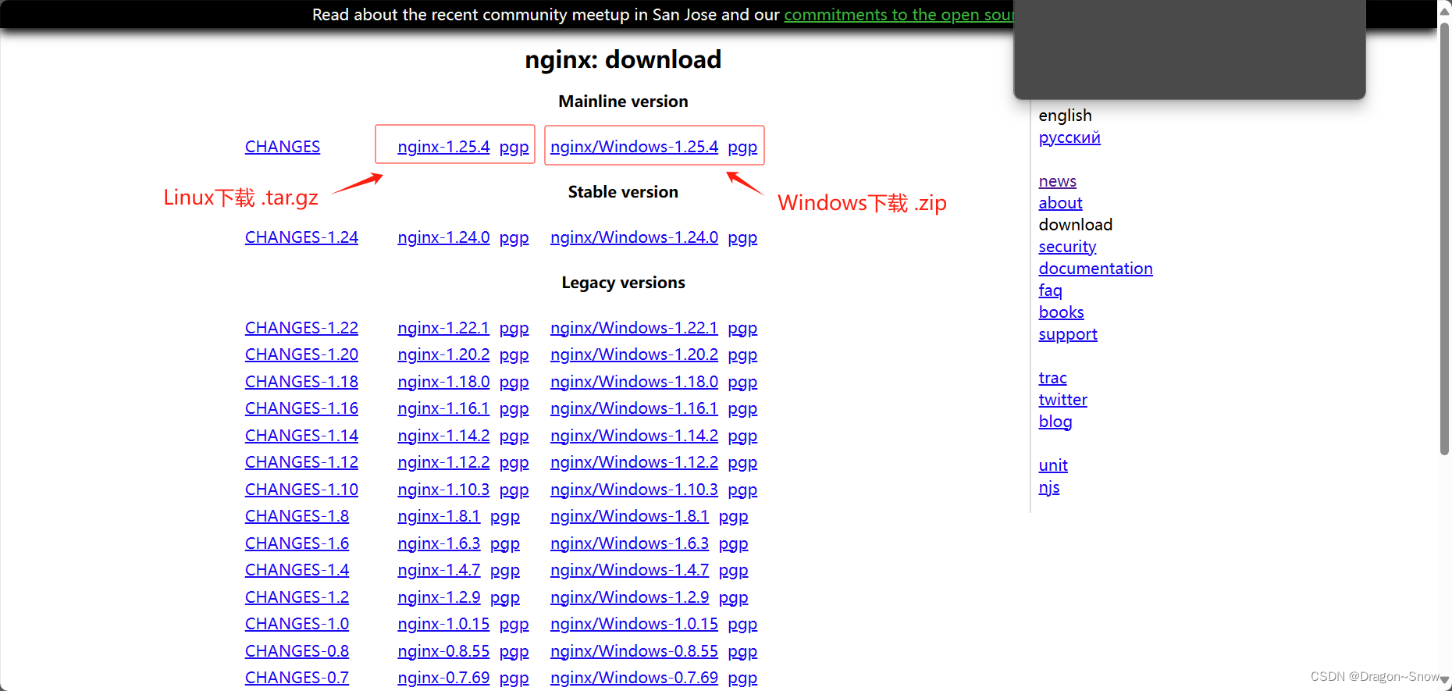Download nginx-1.12.2 source
The height and width of the screenshot is (691, 1452).
(x=443, y=462)
